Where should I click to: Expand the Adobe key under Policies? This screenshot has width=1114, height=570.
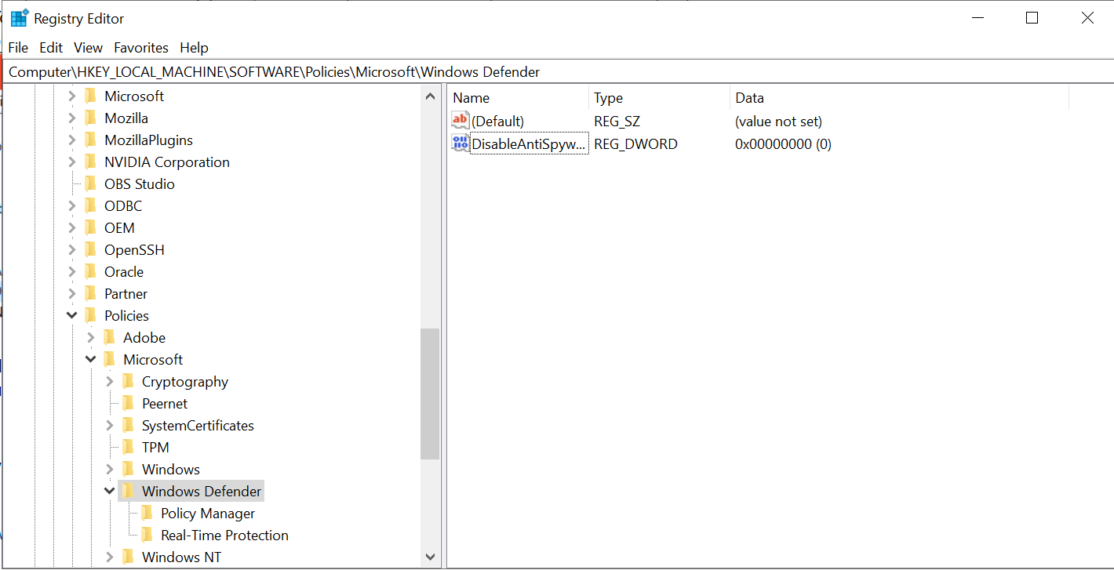pyautogui.click(x=91, y=338)
